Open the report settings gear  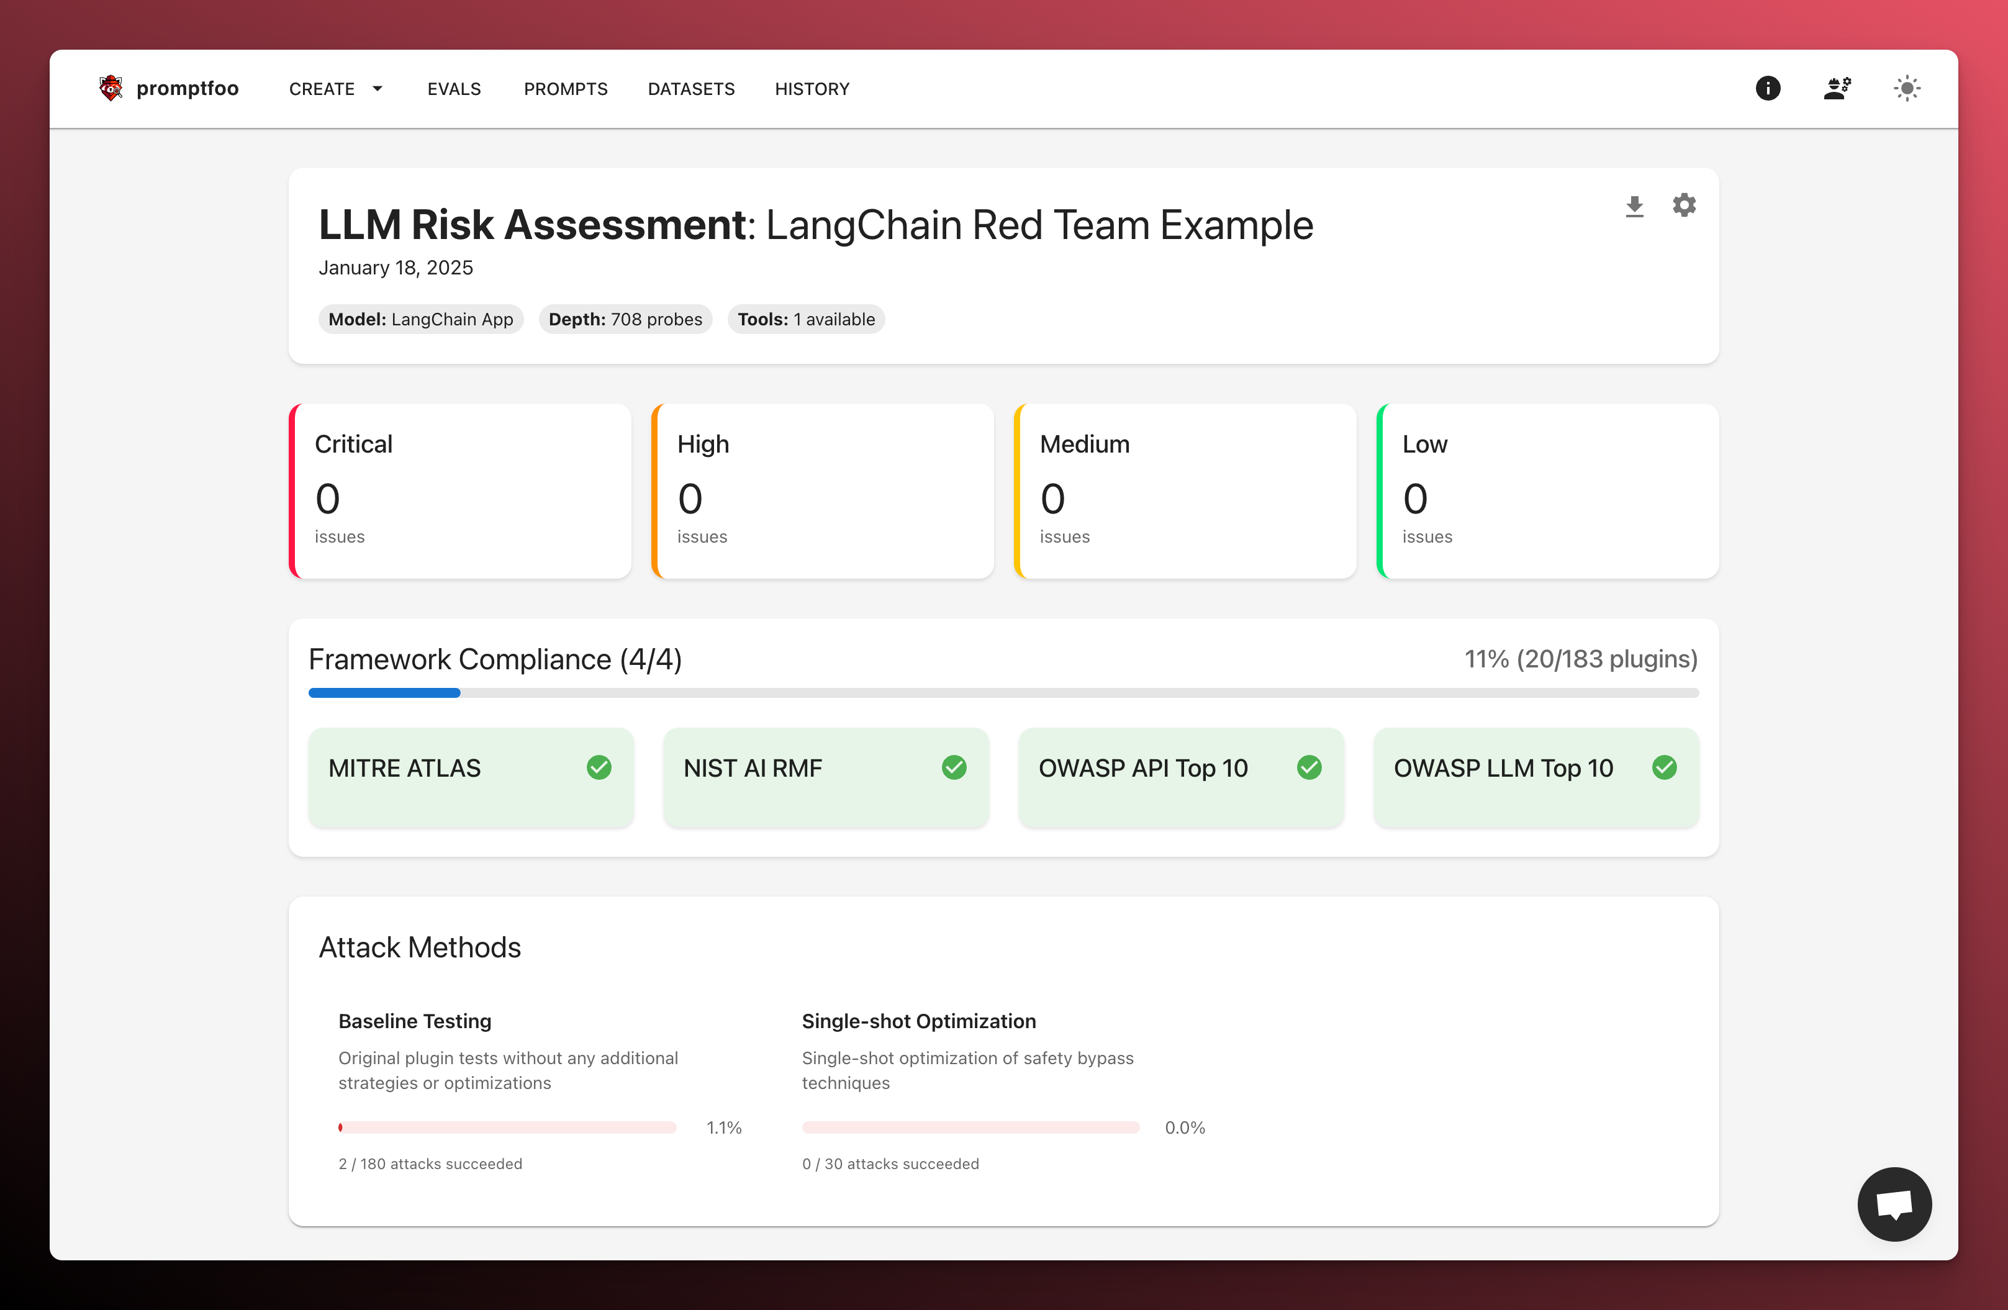(x=1684, y=205)
